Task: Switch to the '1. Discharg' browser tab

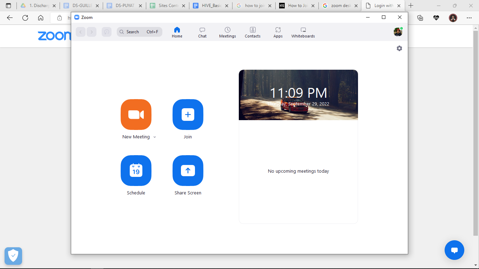Action: tap(38, 6)
